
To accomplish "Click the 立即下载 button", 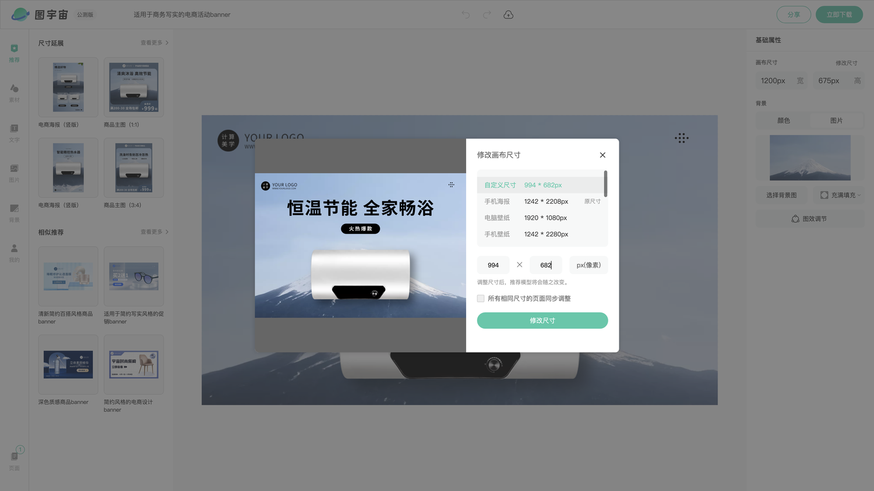I will pyautogui.click(x=839, y=15).
